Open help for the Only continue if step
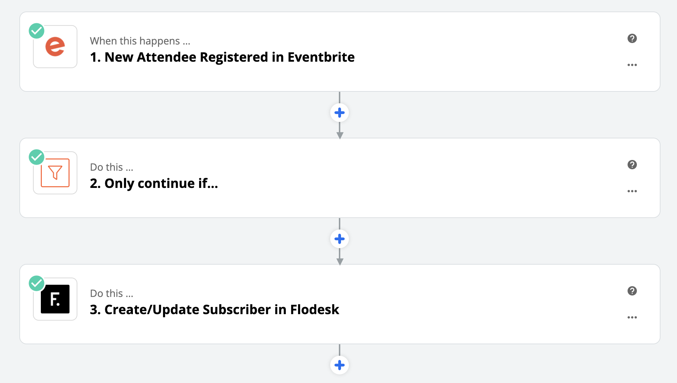Screen dimensions: 677x383 coord(632,165)
